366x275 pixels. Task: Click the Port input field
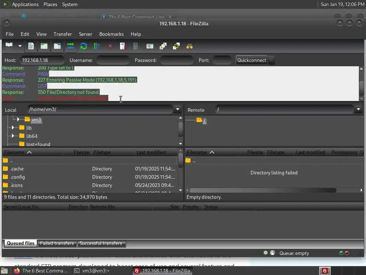[x=222, y=60]
